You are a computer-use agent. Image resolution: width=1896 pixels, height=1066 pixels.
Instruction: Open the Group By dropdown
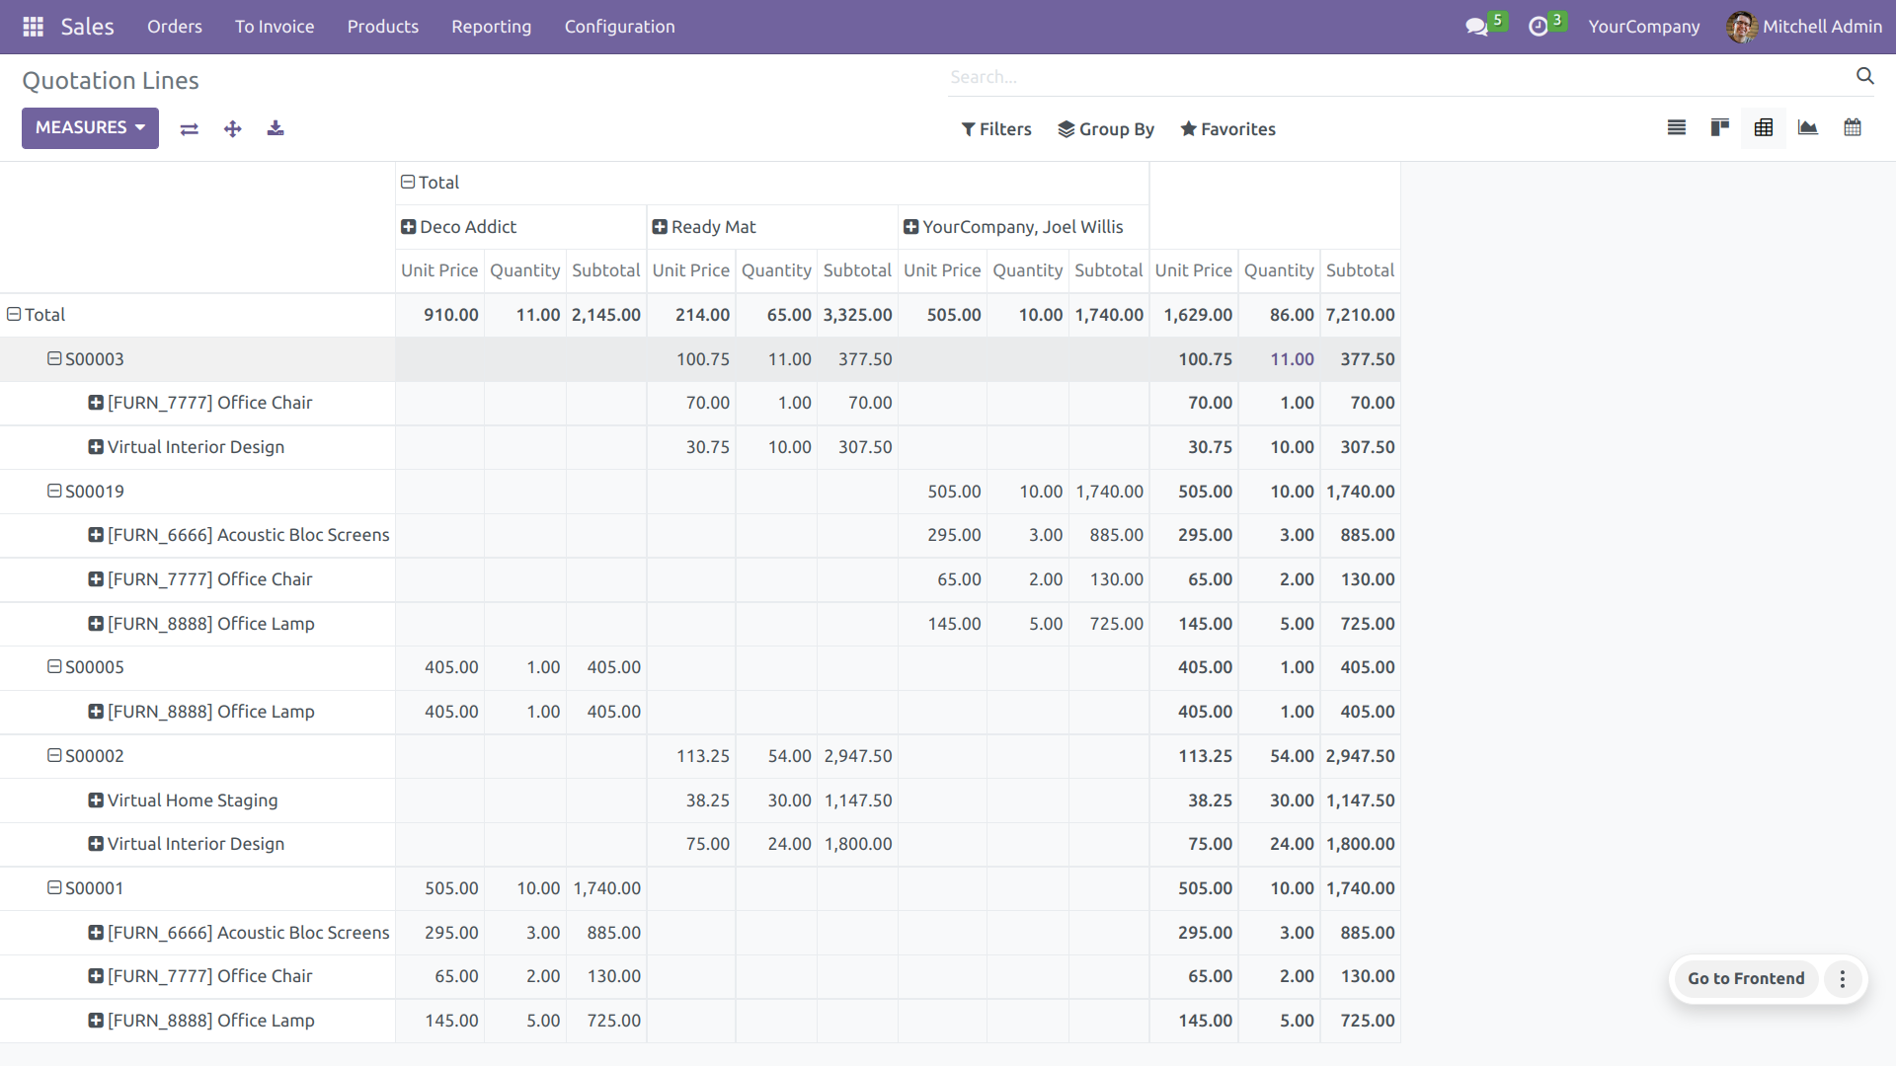tap(1106, 129)
